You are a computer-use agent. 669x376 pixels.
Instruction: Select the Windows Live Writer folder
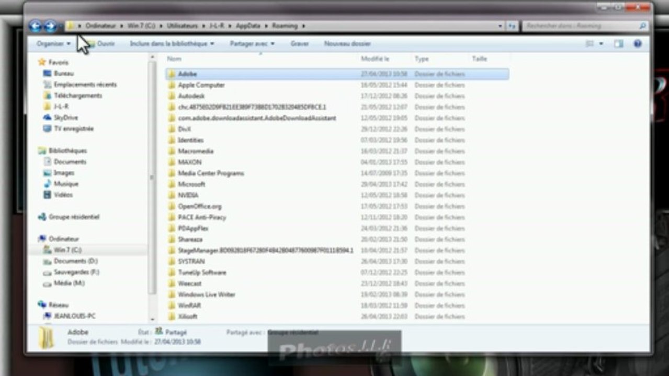click(206, 295)
